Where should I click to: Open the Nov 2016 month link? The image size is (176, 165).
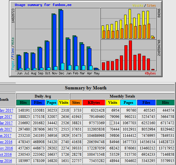click(6, 148)
